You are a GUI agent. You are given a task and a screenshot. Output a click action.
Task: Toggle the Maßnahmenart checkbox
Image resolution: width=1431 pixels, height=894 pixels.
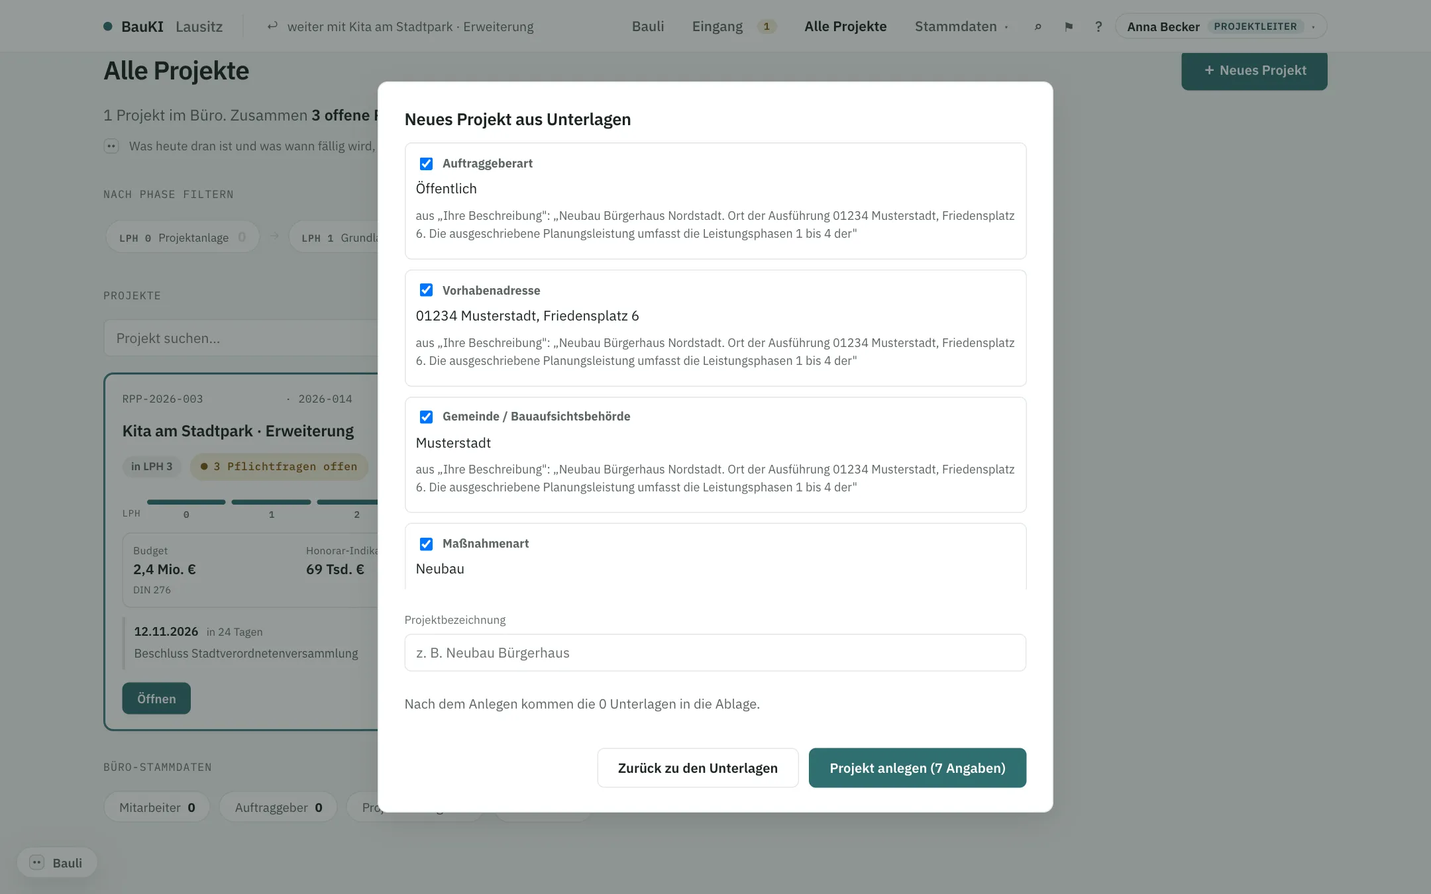(426, 544)
